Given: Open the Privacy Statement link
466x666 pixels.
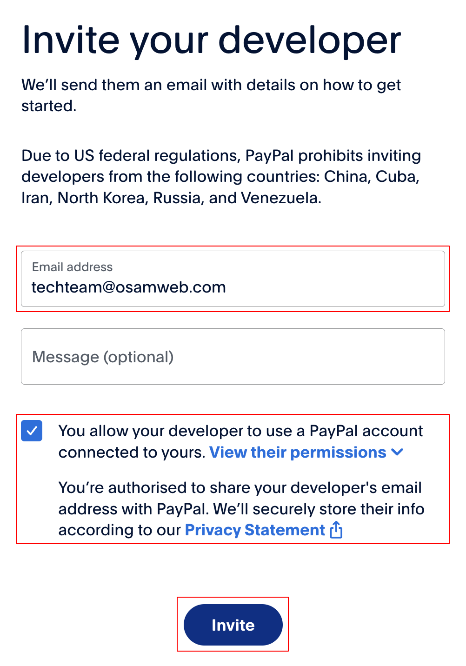Looking at the screenshot, I should point(255,530).
